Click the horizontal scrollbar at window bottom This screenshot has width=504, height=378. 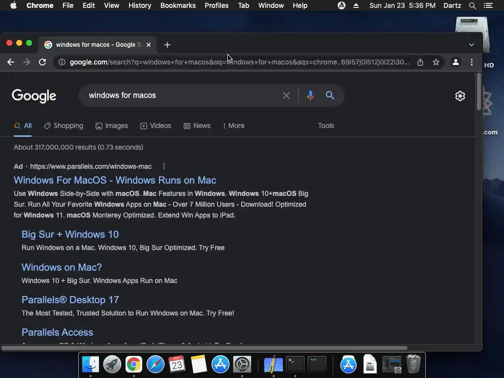204,348
